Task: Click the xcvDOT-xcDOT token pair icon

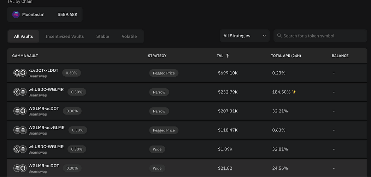Action: click(20, 73)
